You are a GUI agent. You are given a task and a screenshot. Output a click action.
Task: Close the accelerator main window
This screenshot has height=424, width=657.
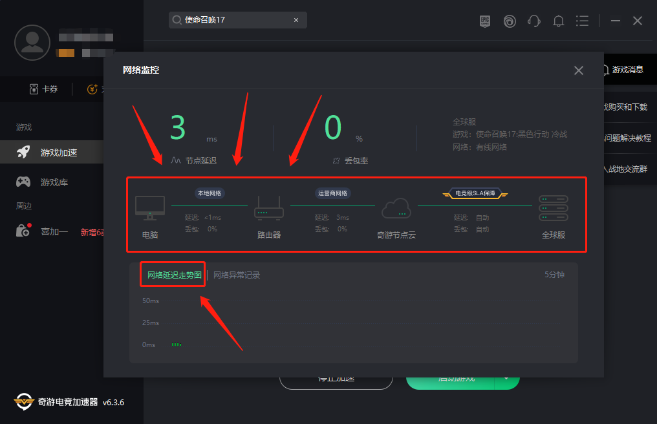[638, 21]
